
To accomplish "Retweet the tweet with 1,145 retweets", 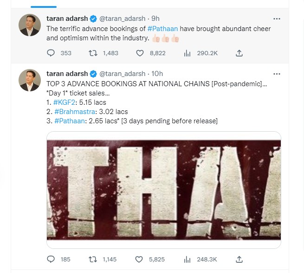I will coord(93,259).
